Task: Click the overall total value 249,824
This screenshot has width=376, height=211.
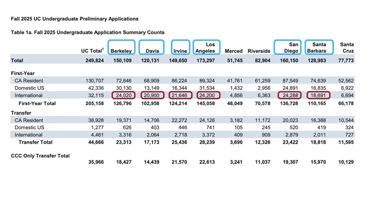Action: pyautogui.click(x=92, y=60)
